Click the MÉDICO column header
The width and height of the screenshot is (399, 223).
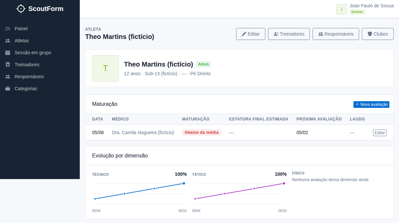click(120, 119)
